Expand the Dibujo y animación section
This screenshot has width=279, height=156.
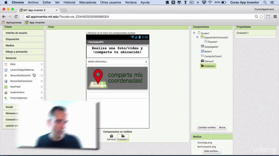point(23,52)
